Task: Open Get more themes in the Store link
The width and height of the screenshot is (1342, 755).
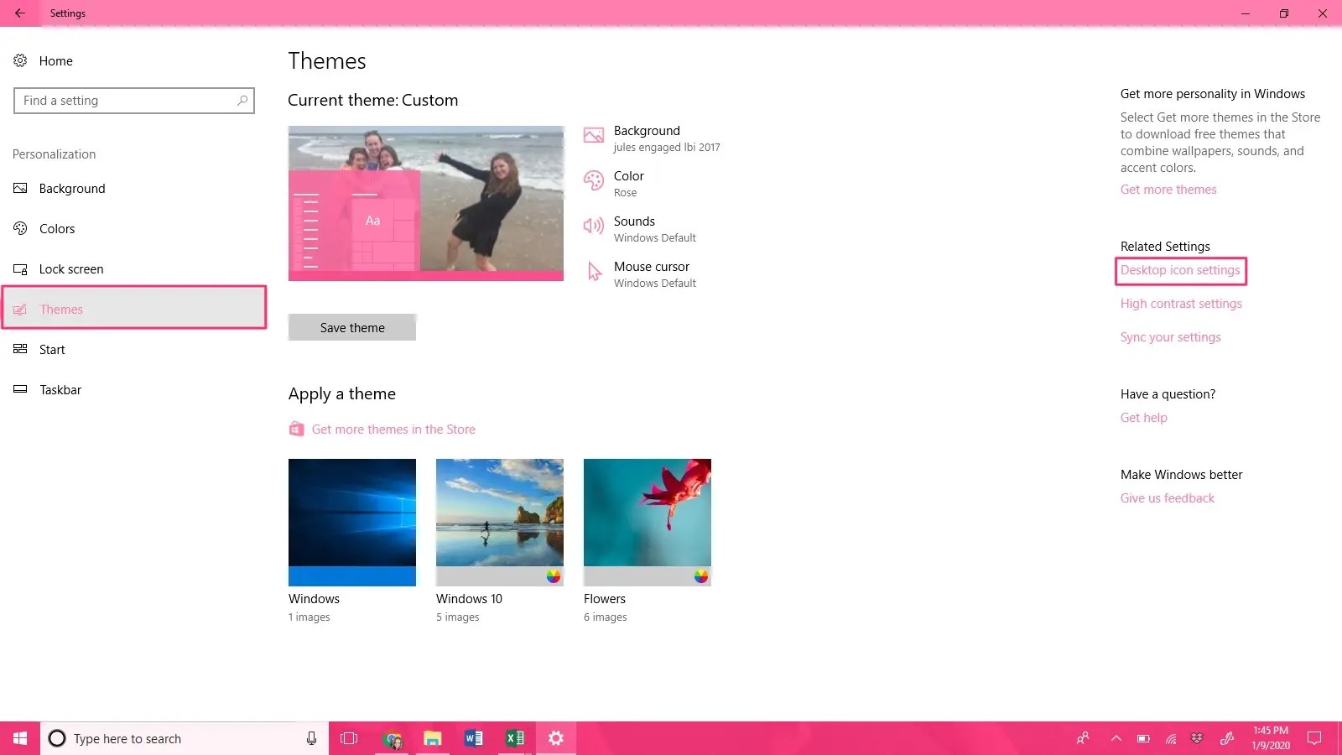Action: 393,430
